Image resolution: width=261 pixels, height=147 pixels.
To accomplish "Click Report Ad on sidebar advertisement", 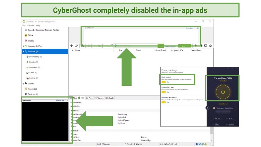I will pos(60,101).
